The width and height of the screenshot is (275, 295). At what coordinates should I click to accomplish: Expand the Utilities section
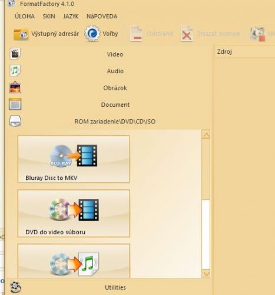click(115, 287)
